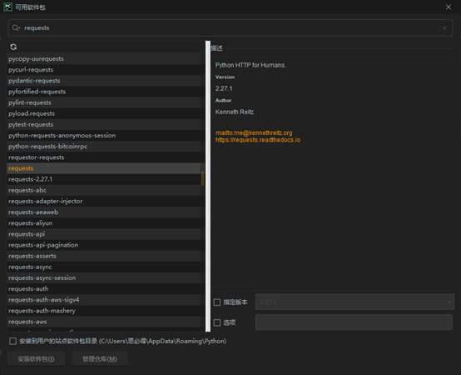This screenshot has height=375, width=461.
Task: Select pyload.requests package
Action: tap(104, 113)
